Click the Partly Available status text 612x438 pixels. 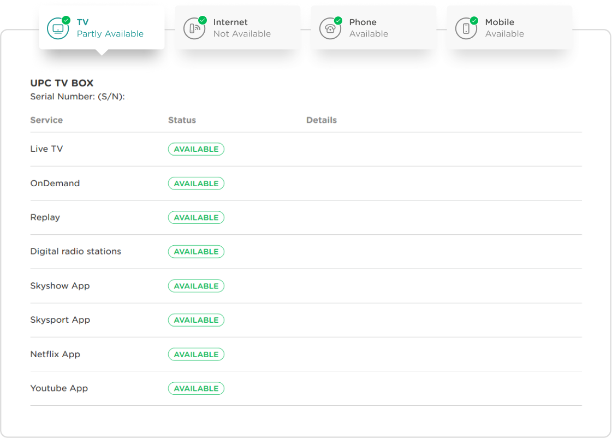(110, 33)
